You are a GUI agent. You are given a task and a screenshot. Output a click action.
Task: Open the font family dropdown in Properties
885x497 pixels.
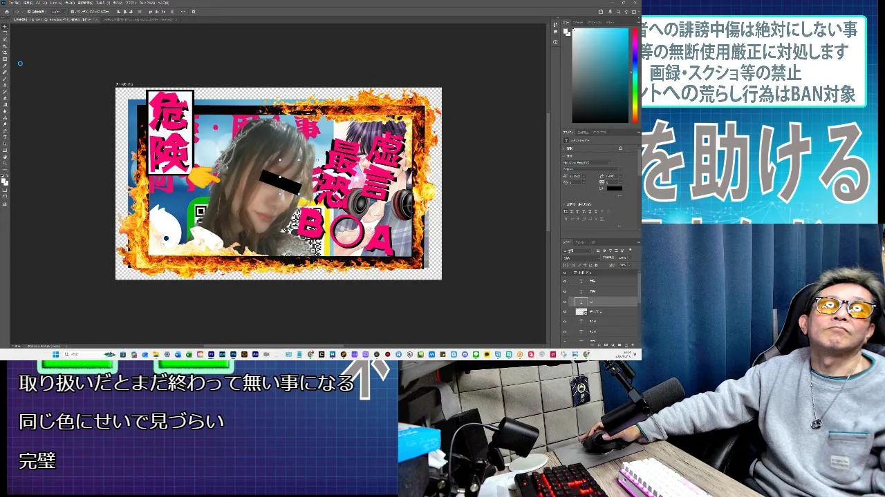[588, 162]
